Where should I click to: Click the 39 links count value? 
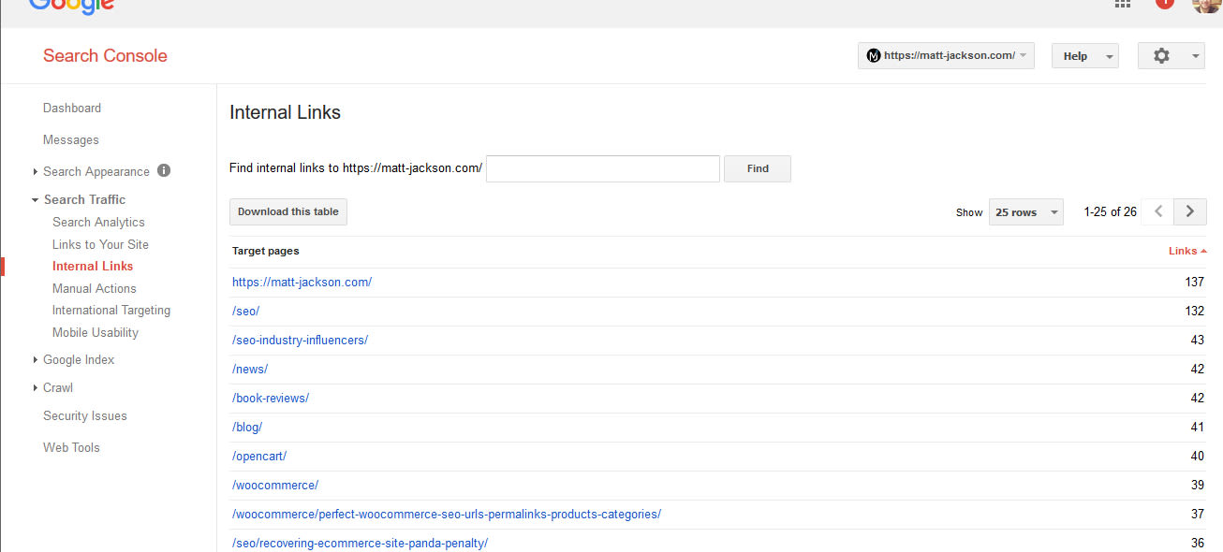click(x=1198, y=485)
